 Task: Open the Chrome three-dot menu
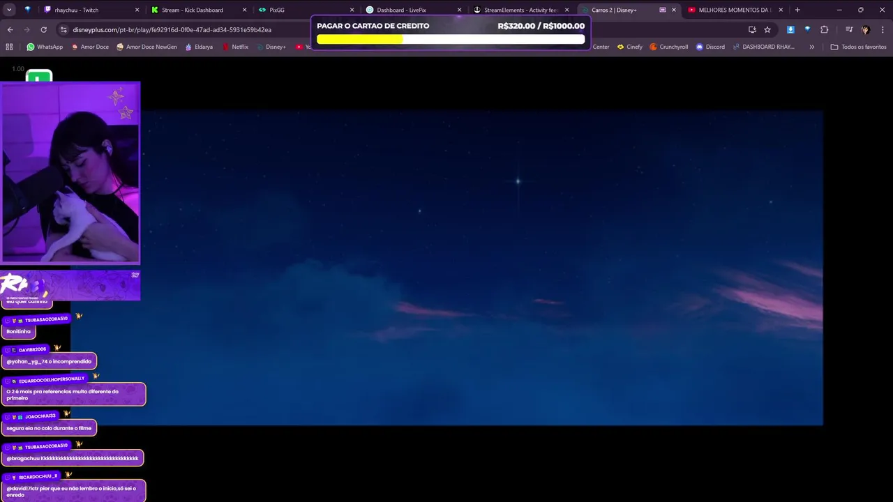click(883, 29)
